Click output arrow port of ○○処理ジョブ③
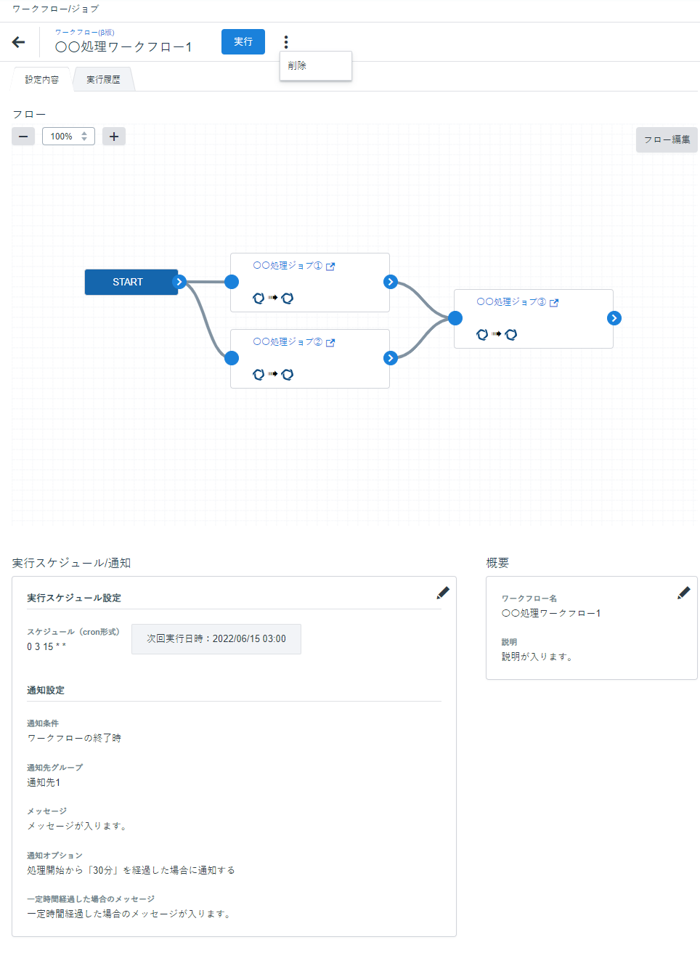Screen dimensions: 700x966 pos(614,318)
